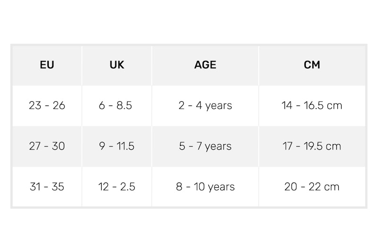Viewport: 378px width, 252px height.
Task: Select the UK size 12 - 2.5 cell
Action: pos(117,187)
